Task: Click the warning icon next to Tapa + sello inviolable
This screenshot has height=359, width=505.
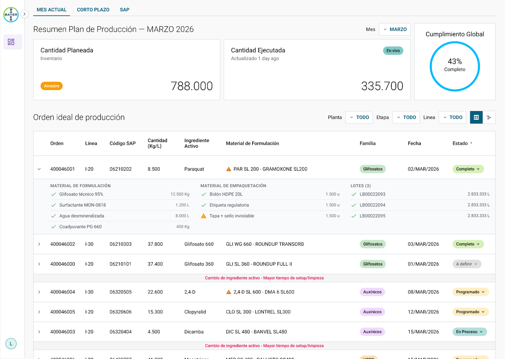Action: [x=203, y=216]
